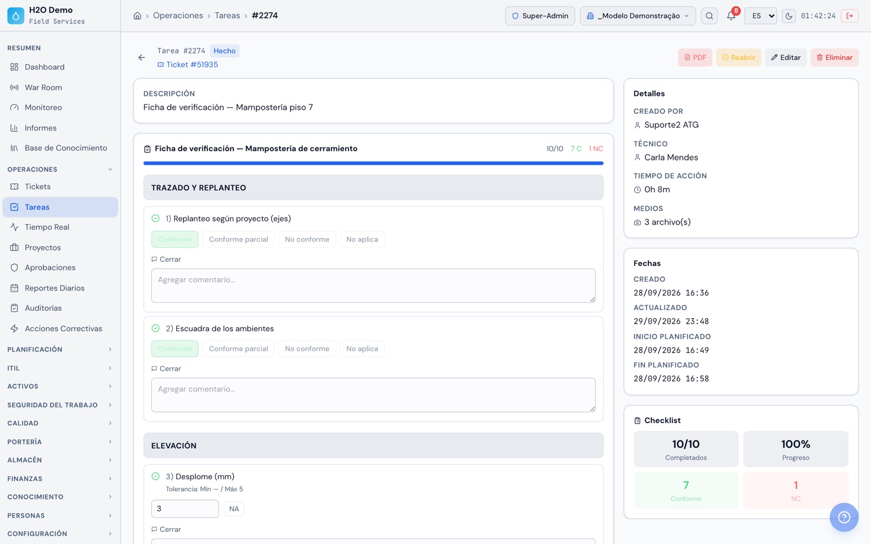Click the Super-Admin role button
This screenshot has width=871, height=544.
pyautogui.click(x=540, y=16)
